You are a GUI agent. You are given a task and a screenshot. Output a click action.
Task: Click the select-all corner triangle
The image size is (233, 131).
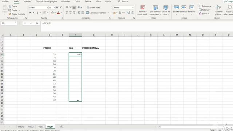pyautogui.click(x=3, y=35)
